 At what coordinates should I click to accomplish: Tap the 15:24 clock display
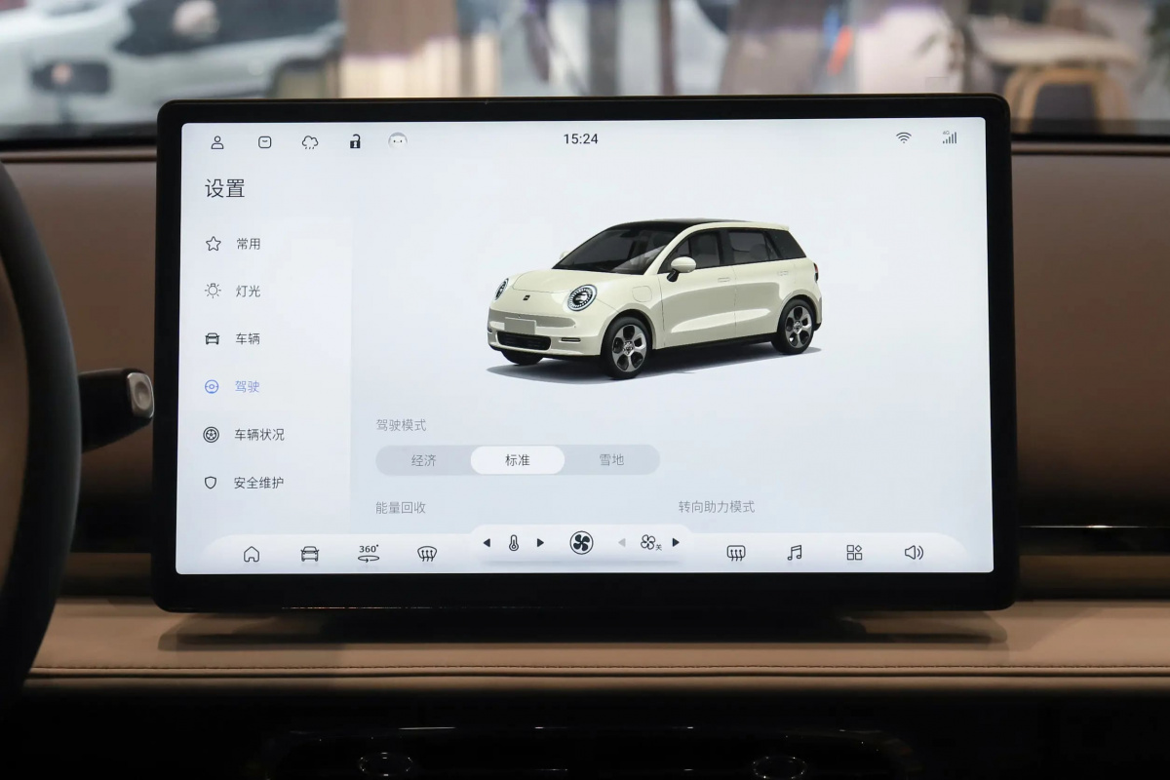[x=580, y=139]
